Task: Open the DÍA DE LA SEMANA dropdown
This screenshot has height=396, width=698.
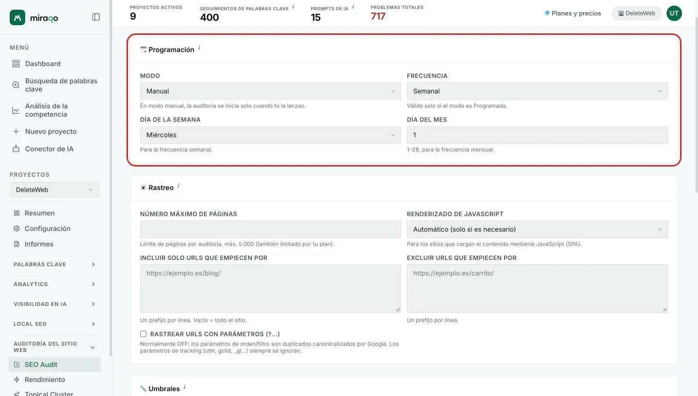Action: click(x=270, y=135)
